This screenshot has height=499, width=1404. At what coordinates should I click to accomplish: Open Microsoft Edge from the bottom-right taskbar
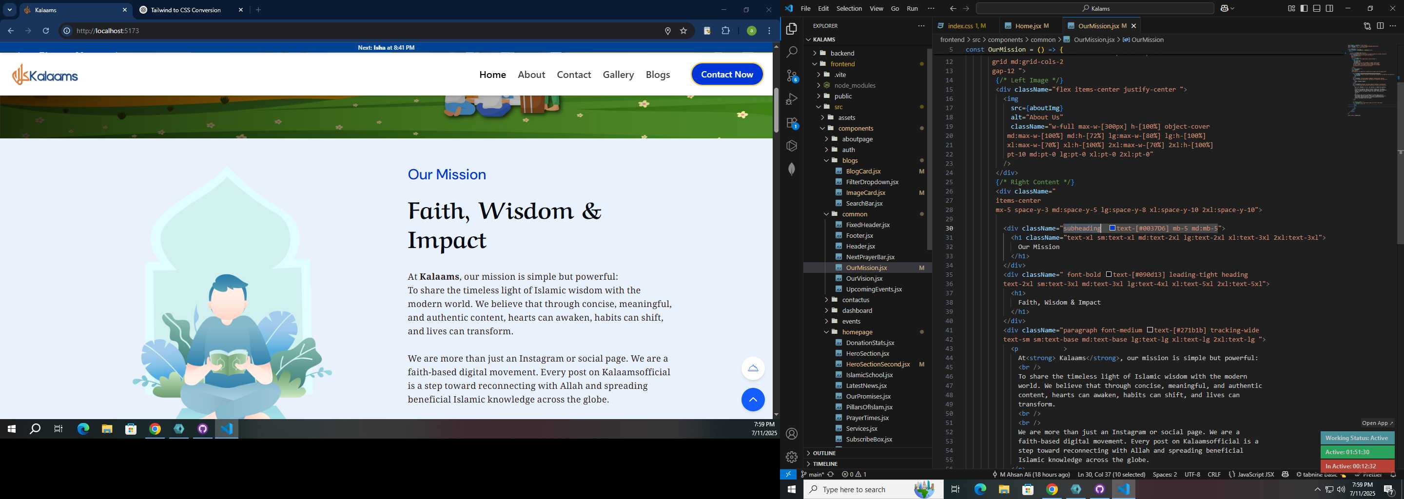point(980,489)
